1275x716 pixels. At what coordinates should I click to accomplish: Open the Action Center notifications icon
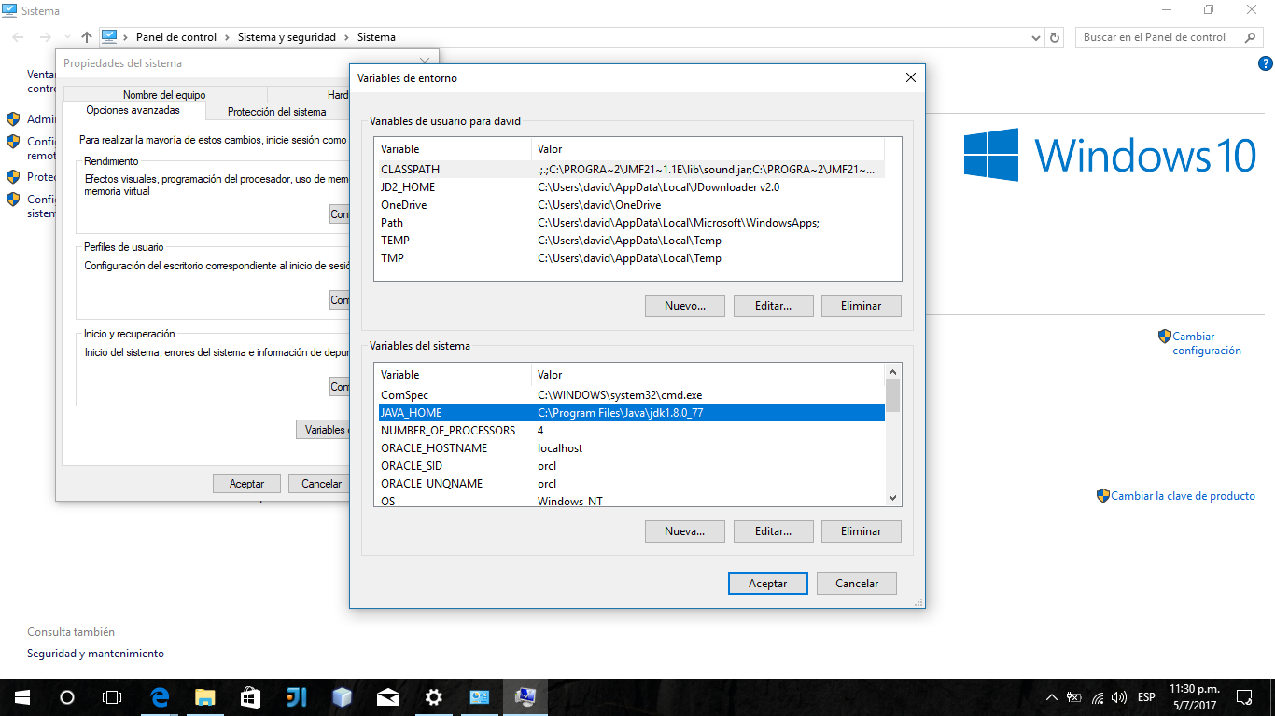point(1244,697)
